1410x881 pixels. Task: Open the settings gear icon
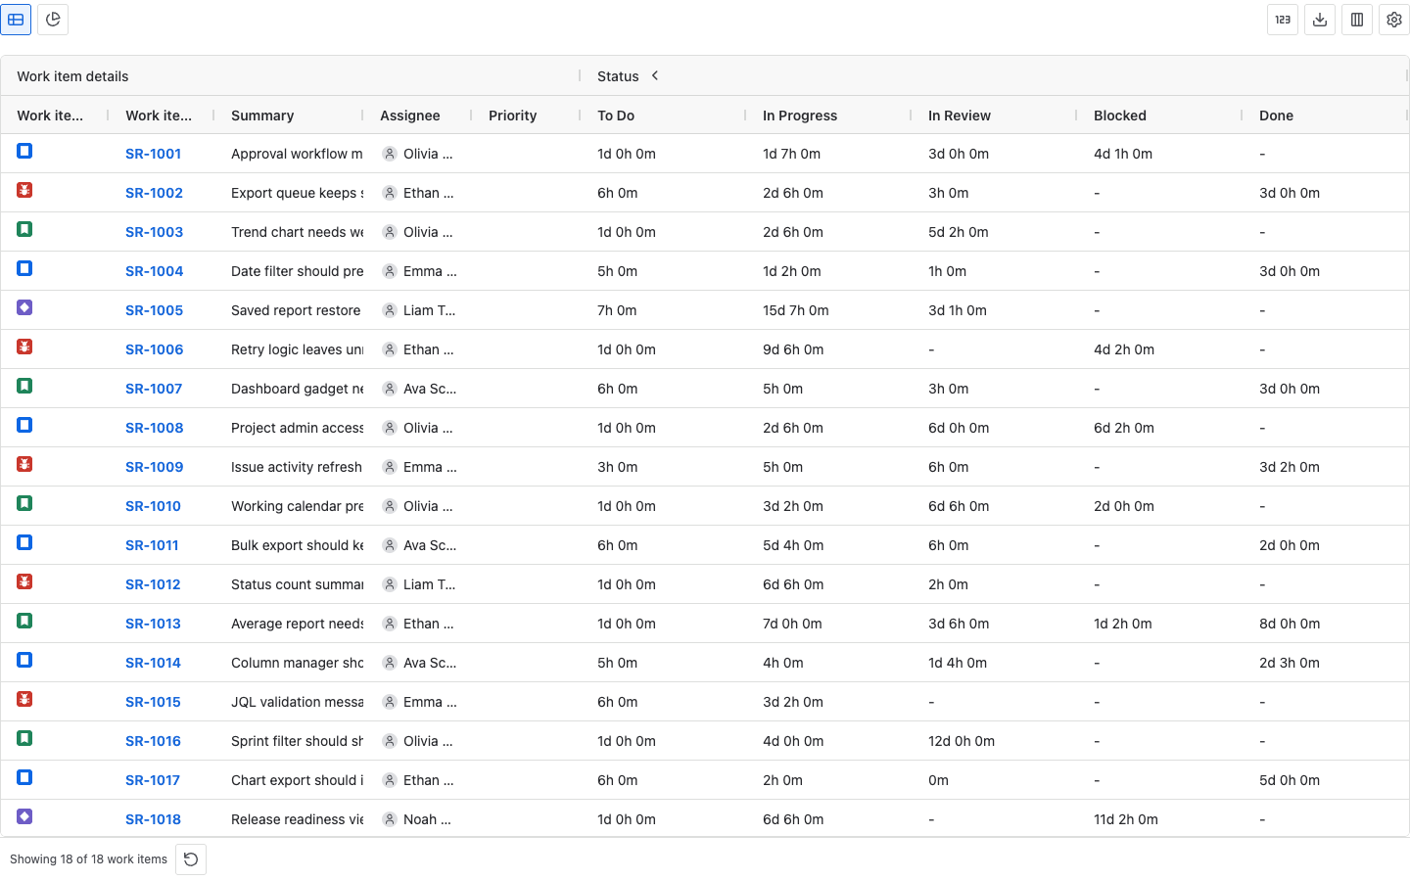[x=1394, y=20]
